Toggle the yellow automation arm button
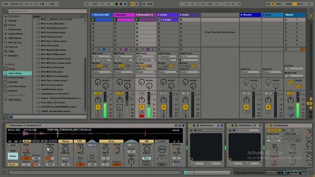This screenshot has height=177, width=315. [x=132, y=4]
